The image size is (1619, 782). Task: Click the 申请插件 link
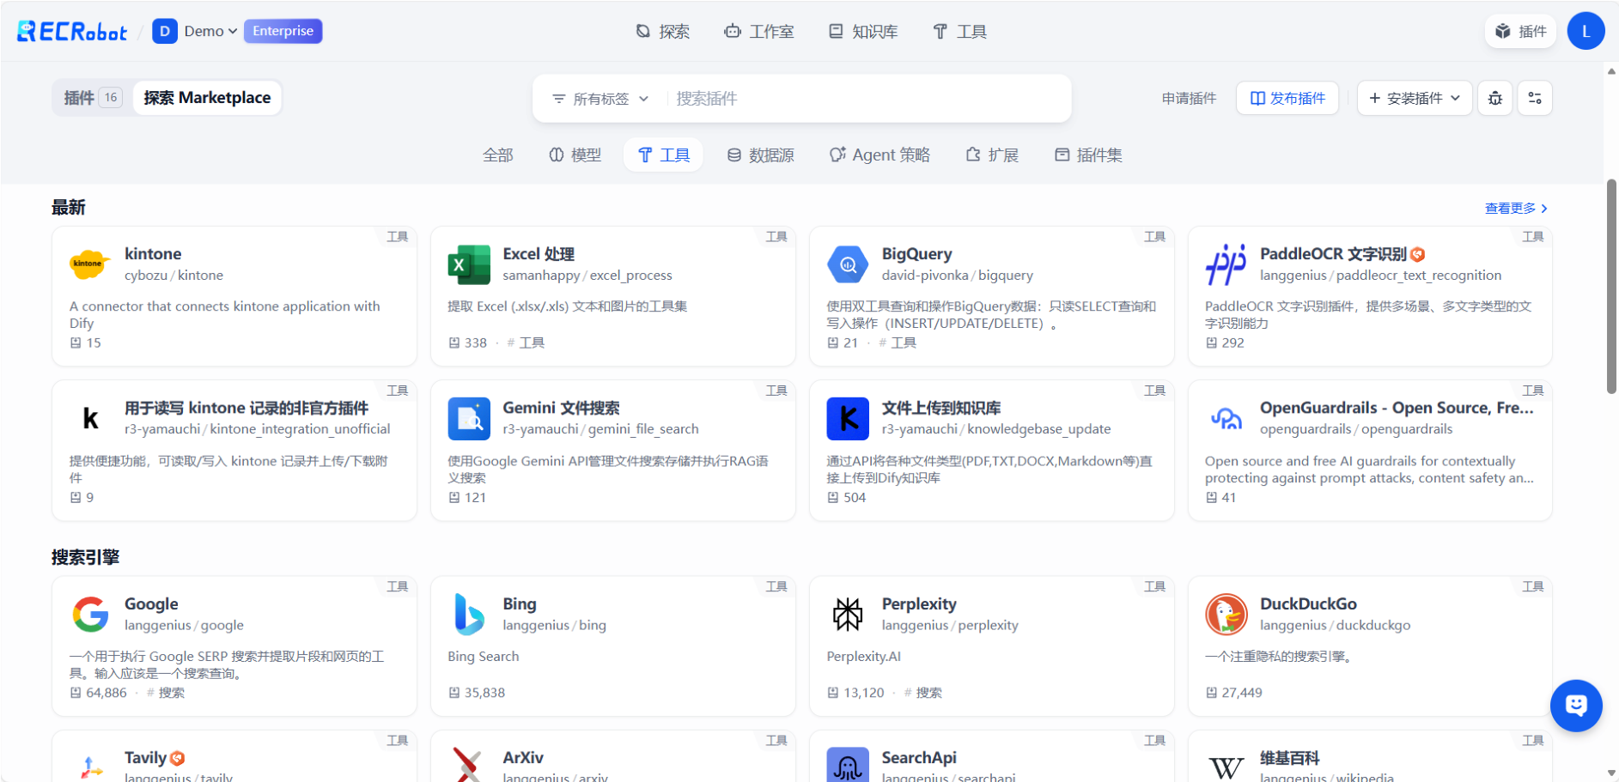pos(1189,98)
